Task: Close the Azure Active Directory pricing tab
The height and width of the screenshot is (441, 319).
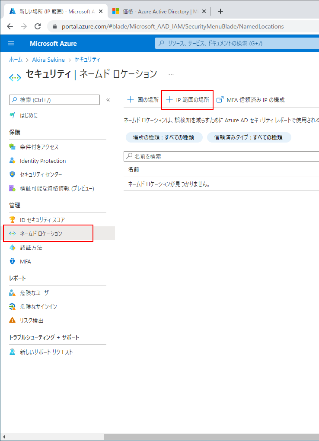Action: 204,11
